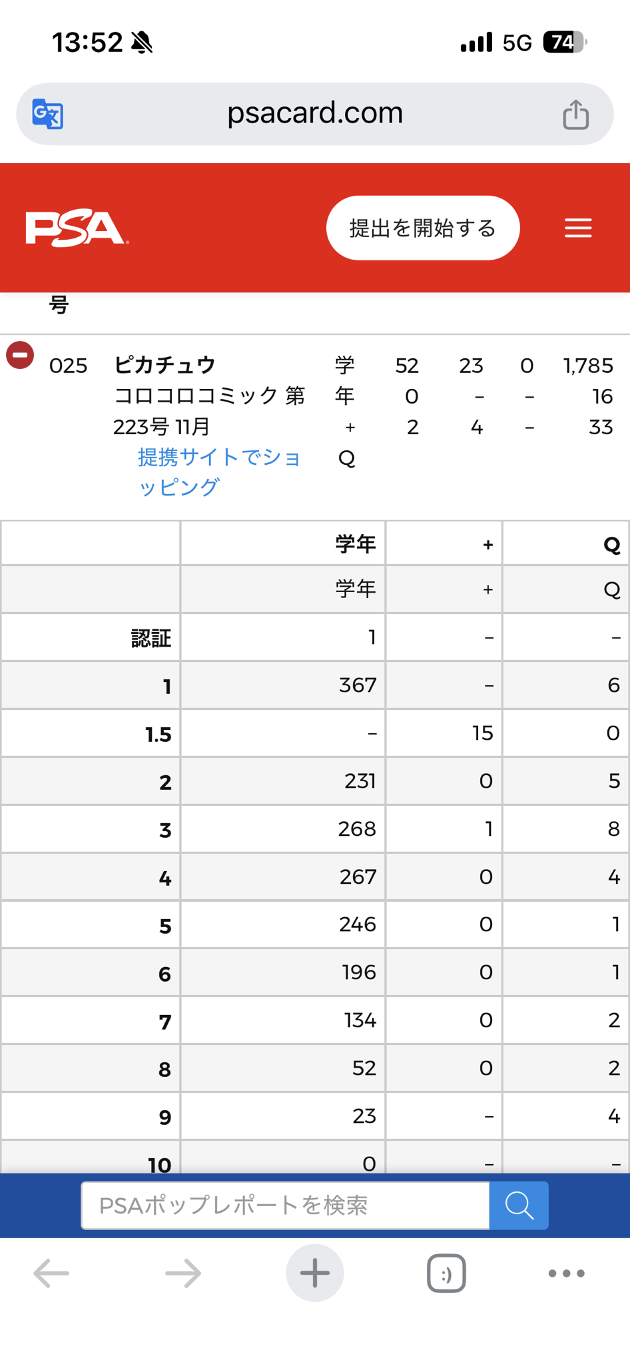Show open tabs switcher
Image resolution: width=630 pixels, height=1364 pixels.
[x=446, y=1273]
